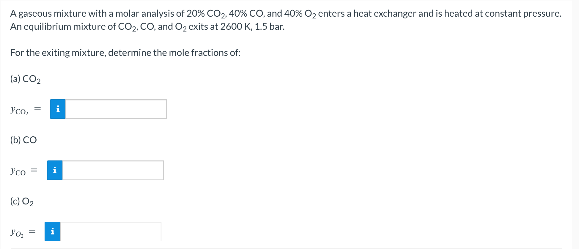This screenshot has height=249, width=579.
Task: Click the (c) O2 section heading
Action: 22,201
